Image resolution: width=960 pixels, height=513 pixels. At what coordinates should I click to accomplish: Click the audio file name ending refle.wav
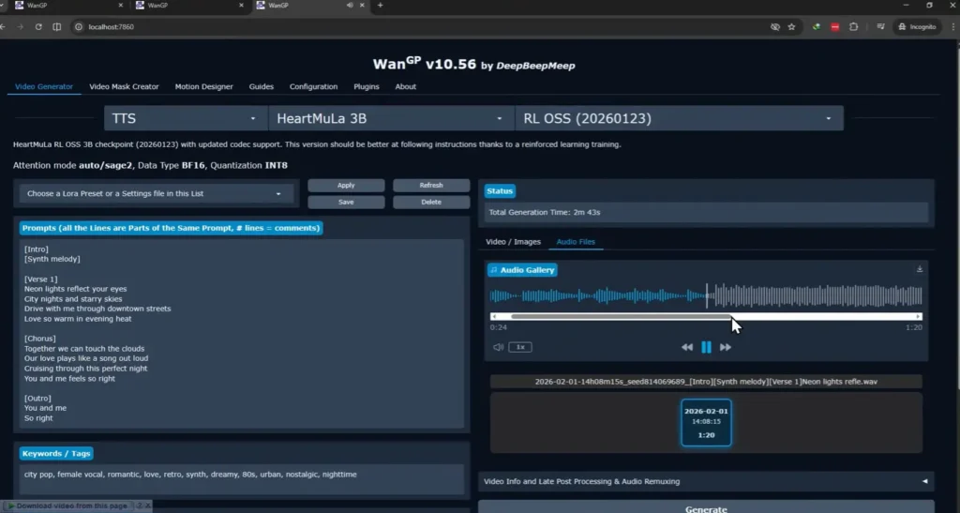tap(706, 382)
